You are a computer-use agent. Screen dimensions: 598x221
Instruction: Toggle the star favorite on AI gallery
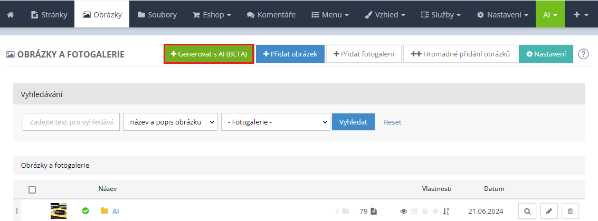coord(435,211)
